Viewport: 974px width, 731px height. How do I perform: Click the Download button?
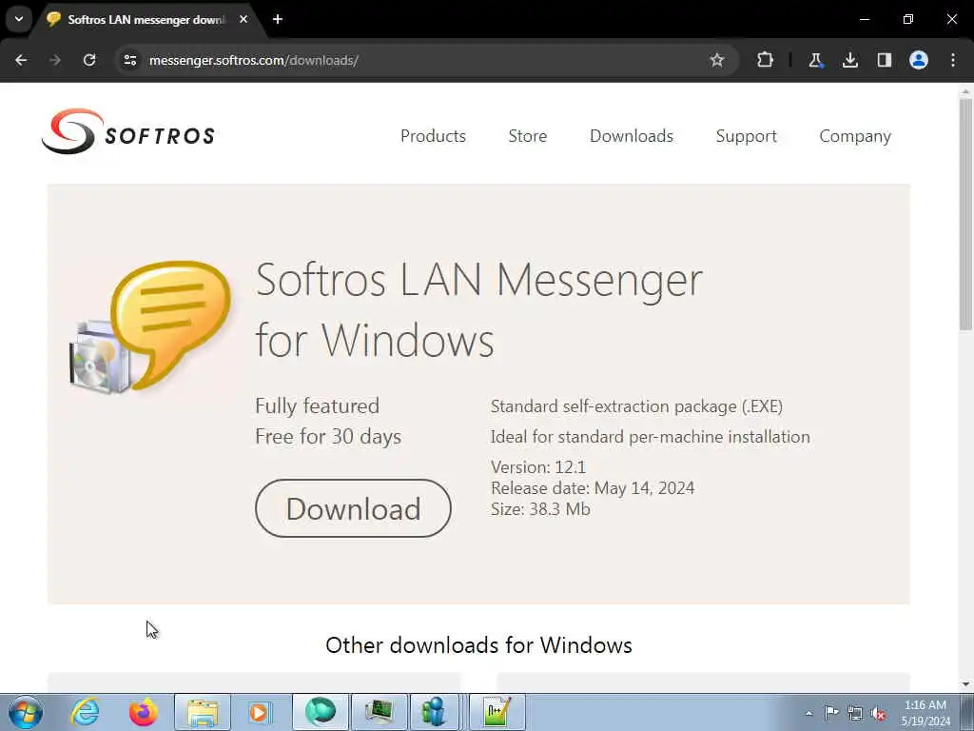tap(353, 508)
